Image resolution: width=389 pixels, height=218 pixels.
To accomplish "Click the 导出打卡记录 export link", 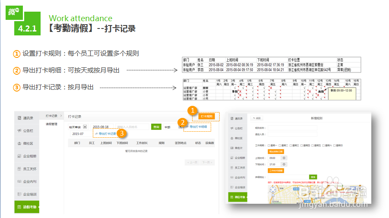I will point(107,134).
